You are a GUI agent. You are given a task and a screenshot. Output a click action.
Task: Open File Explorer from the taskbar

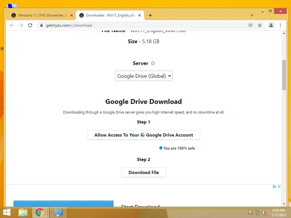[x=23, y=212]
